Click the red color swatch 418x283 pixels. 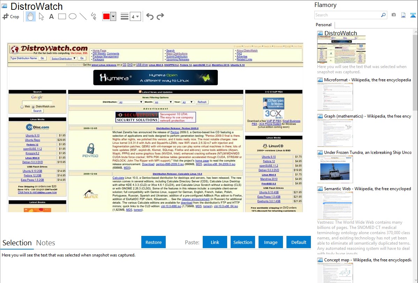(106, 16)
